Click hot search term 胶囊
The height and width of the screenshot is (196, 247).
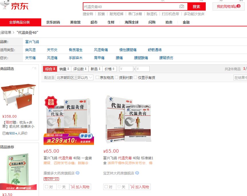coord(101,14)
